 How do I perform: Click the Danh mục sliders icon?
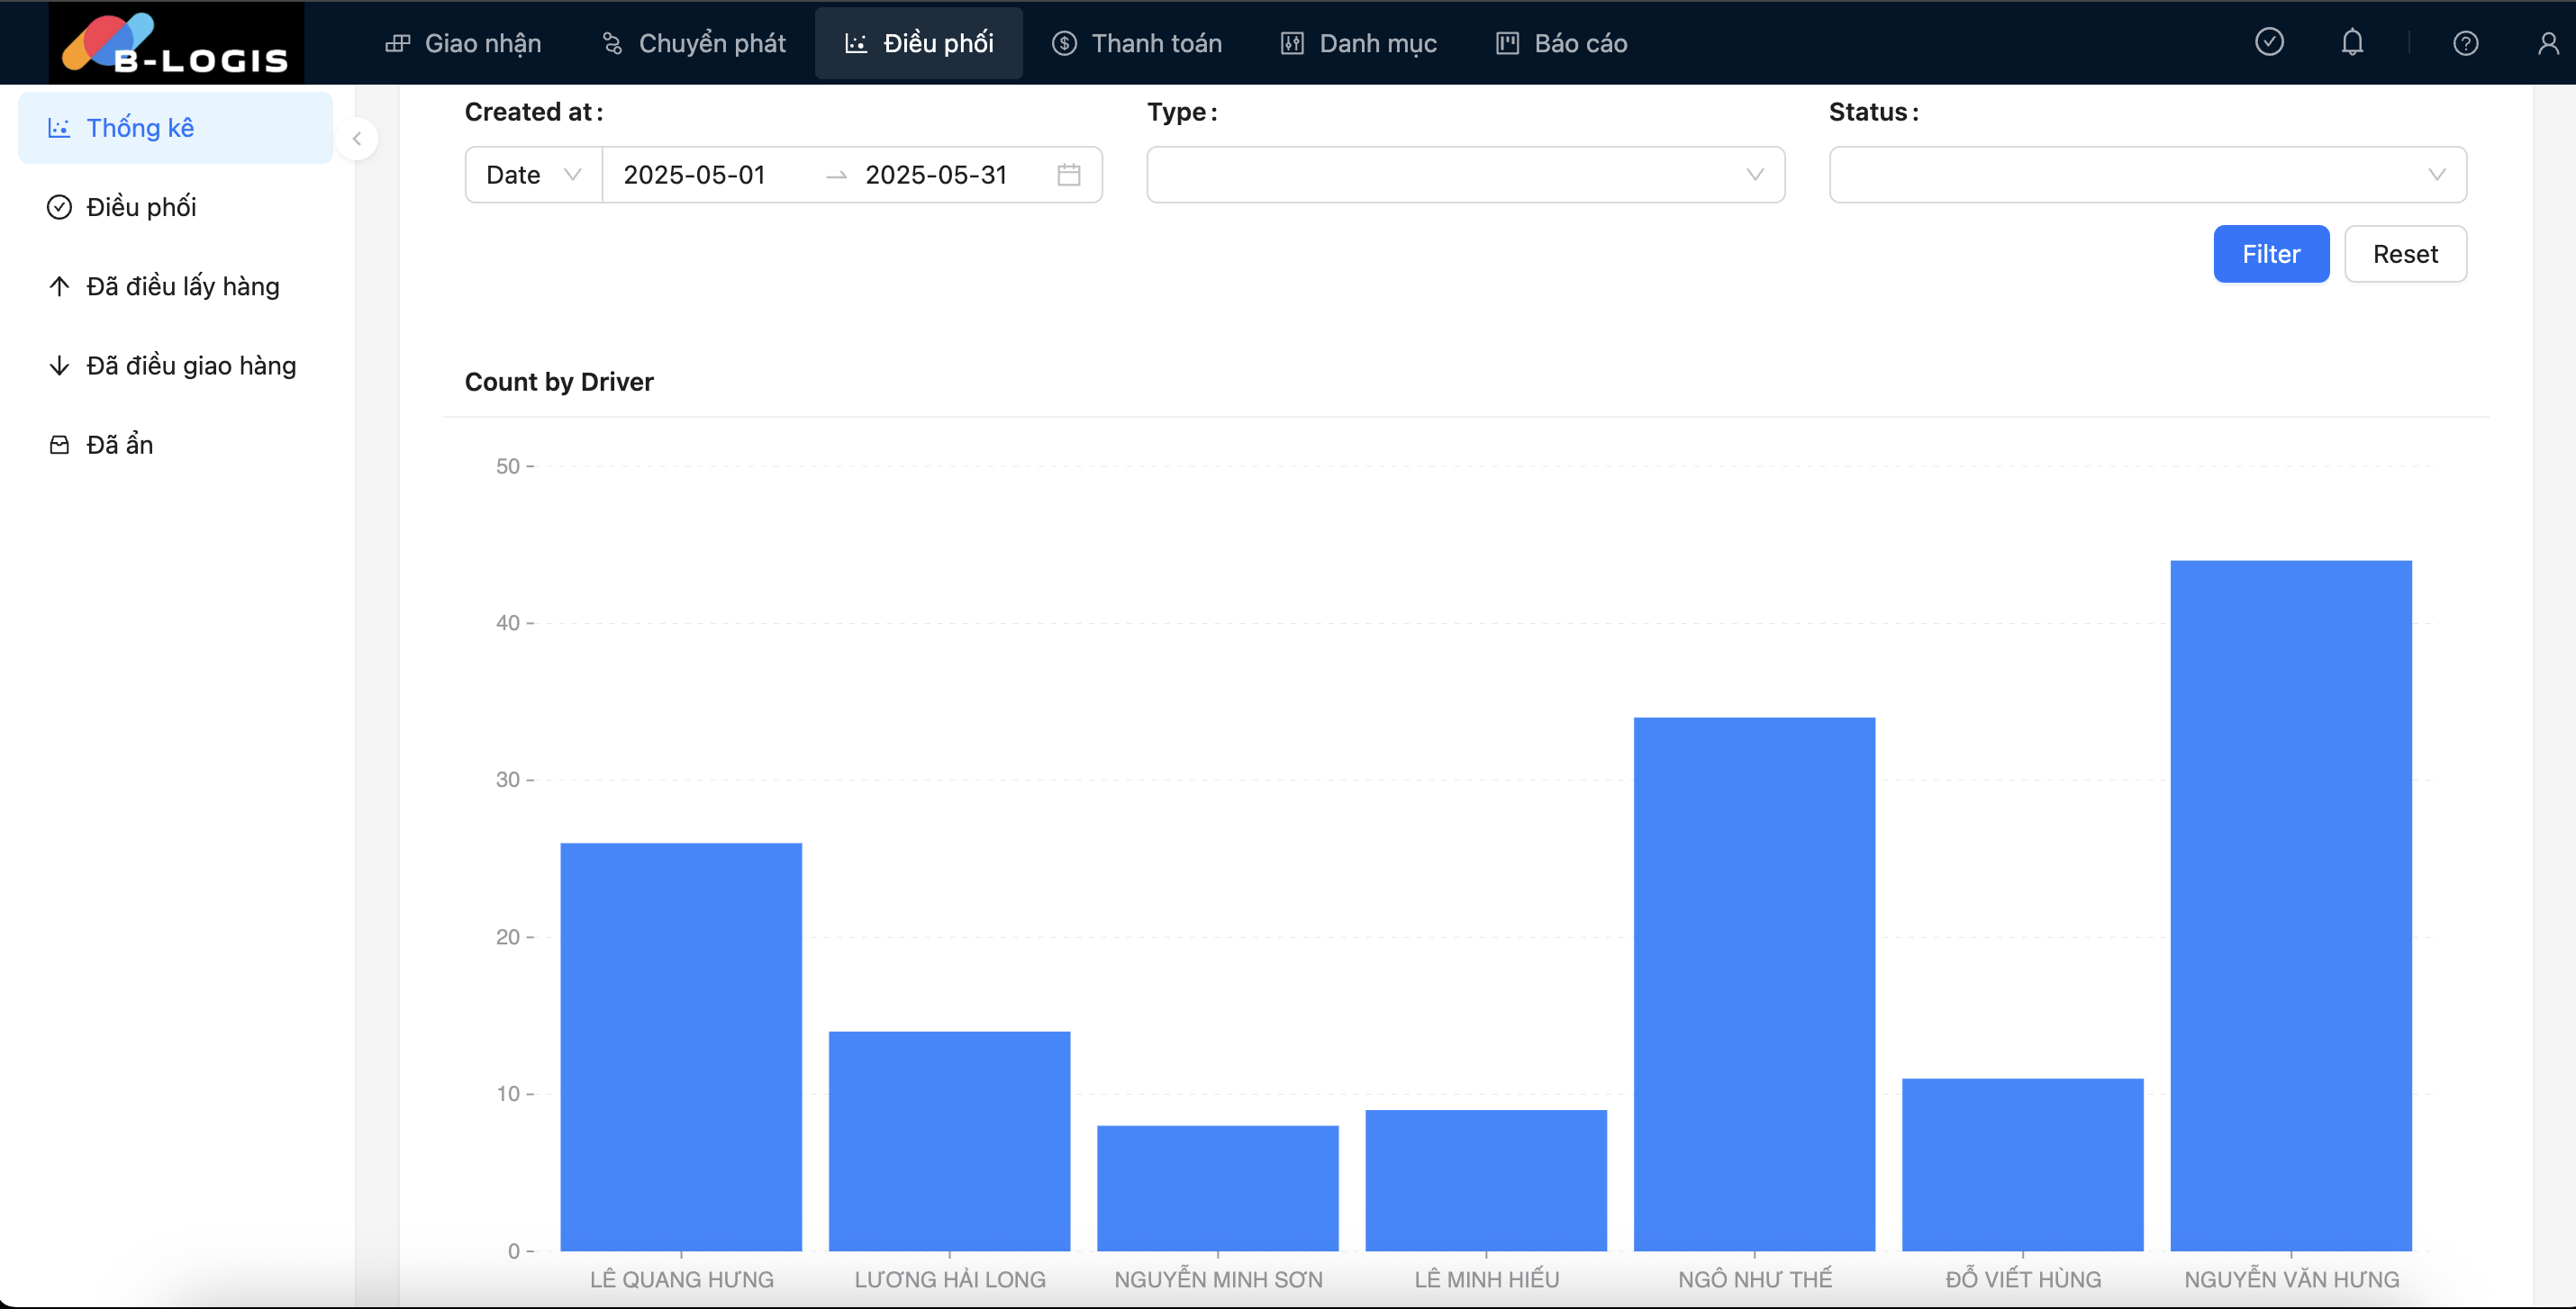pyautogui.click(x=1291, y=43)
